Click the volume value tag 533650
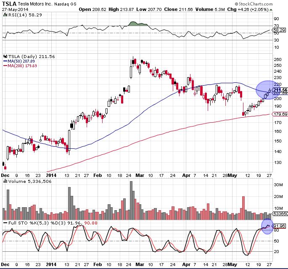Viewport: 288px width, 269px height. pyautogui.click(x=280, y=214)
